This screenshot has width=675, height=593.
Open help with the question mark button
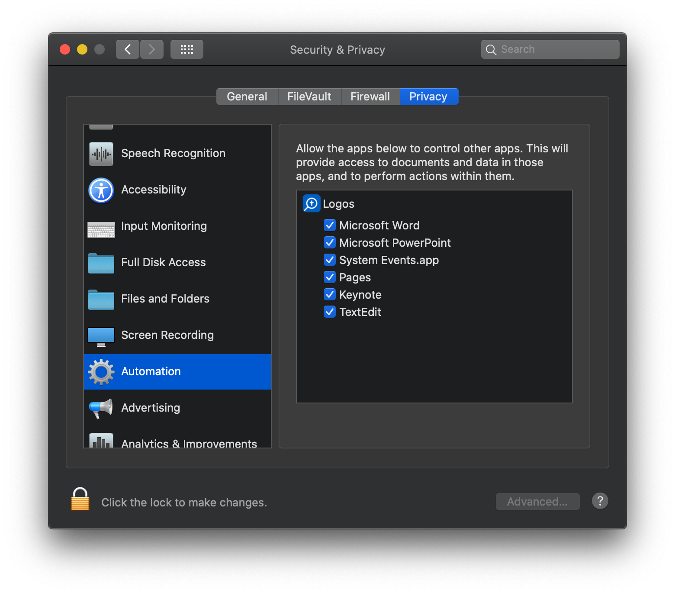600,501
